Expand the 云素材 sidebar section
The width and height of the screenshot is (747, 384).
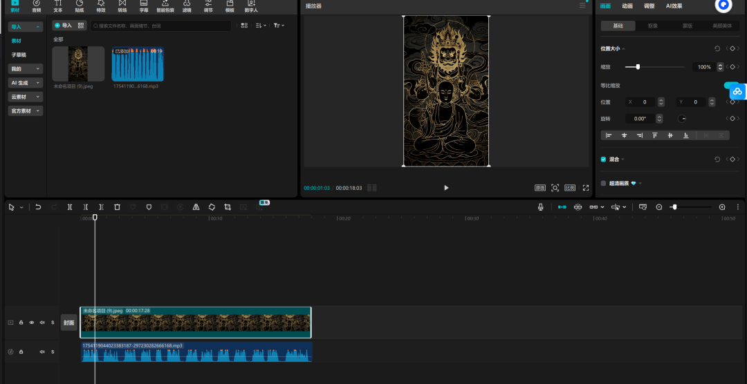pos(26,97)
